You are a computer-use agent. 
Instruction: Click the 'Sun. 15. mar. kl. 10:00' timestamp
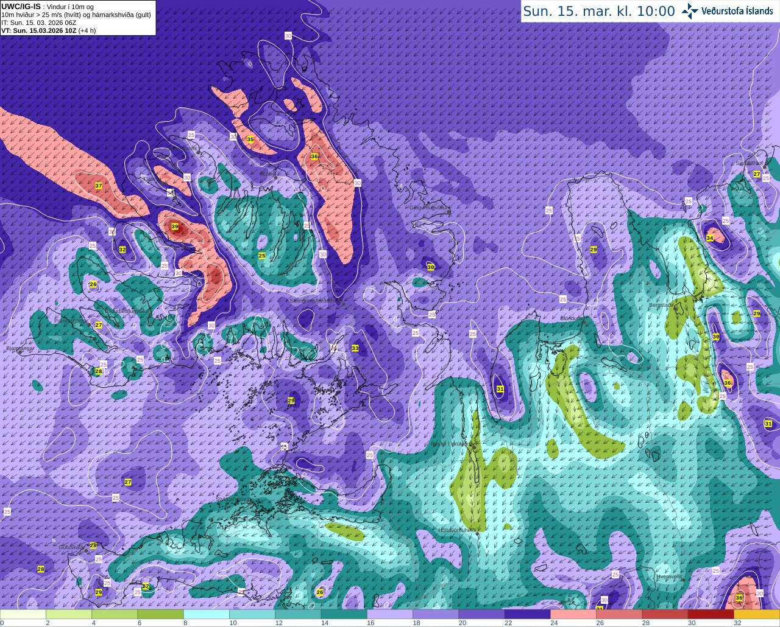[x=599, y=11]
